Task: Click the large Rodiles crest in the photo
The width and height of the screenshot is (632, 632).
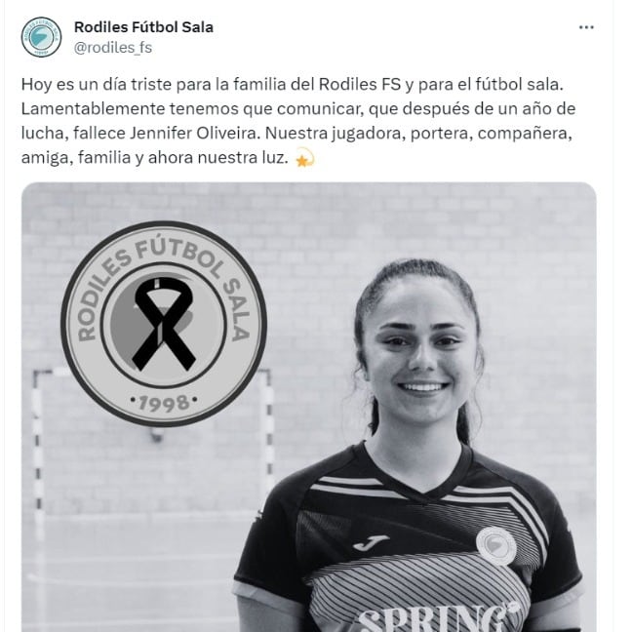Action: click(x=164, y=324)
